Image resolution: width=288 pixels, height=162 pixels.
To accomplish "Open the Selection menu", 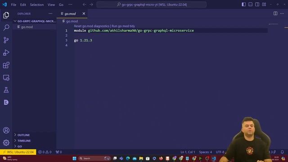I will 37,4.
